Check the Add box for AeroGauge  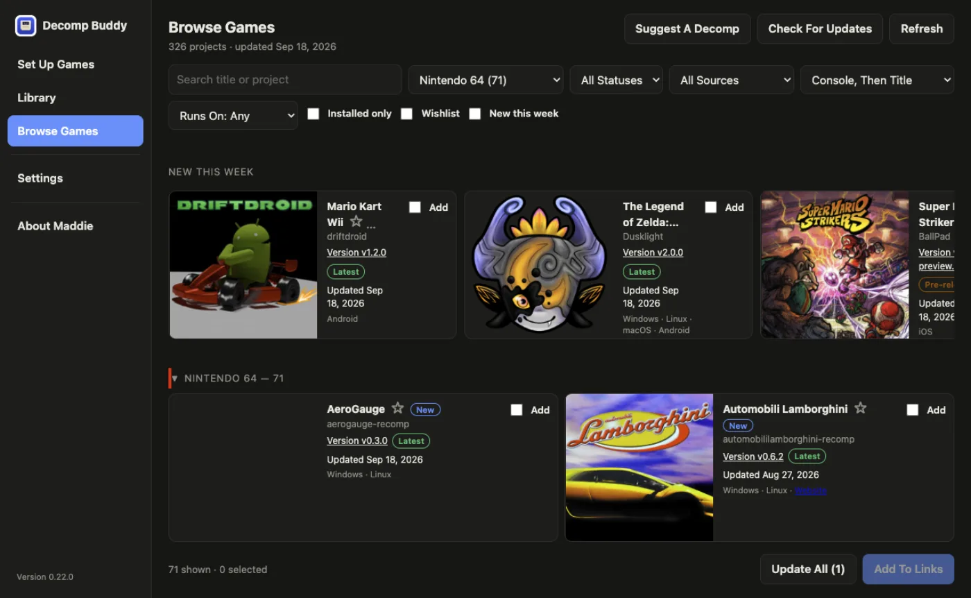(517, 410)
